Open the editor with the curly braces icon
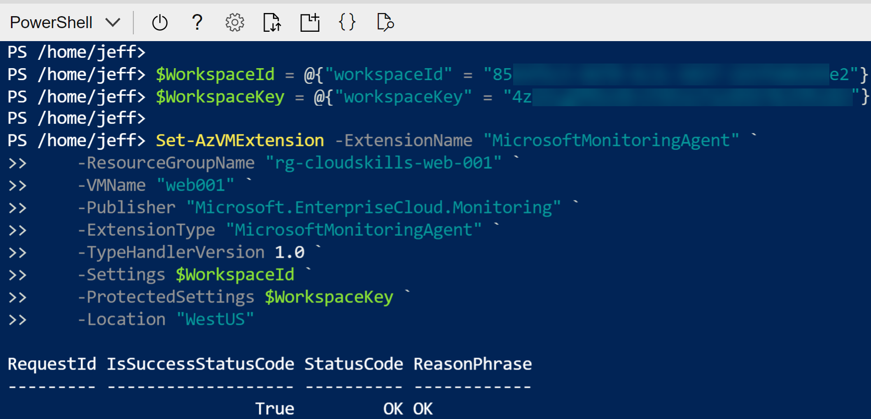Image resolution: width=871 pixels, height=419 pixels. [347, 22]
